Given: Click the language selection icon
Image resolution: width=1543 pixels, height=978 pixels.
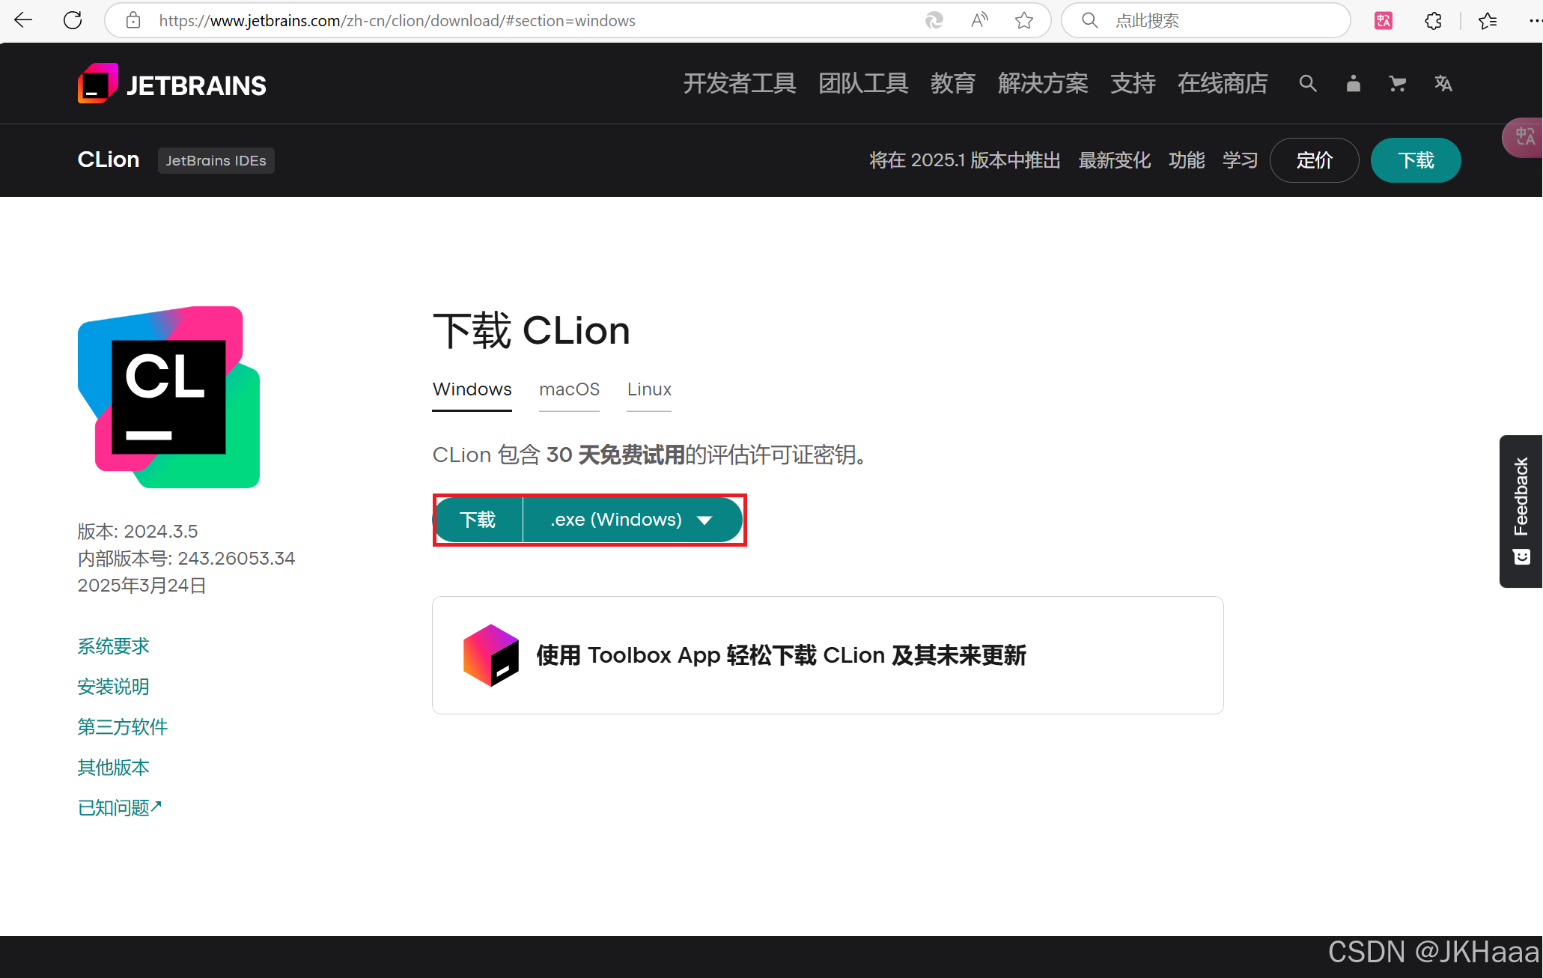Looking at the screenshot, I should coord(1443,84).
